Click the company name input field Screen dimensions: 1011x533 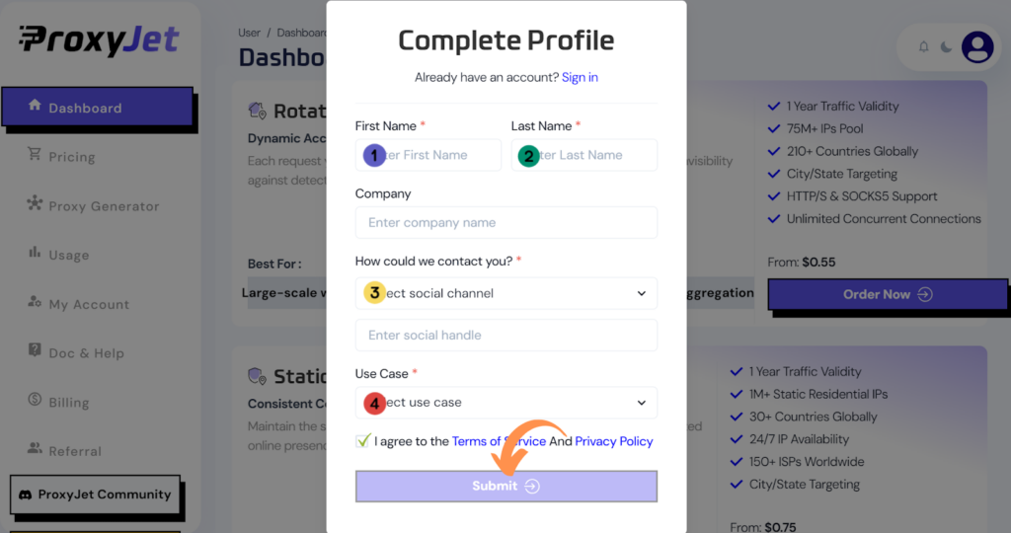[x=506, y=222]
